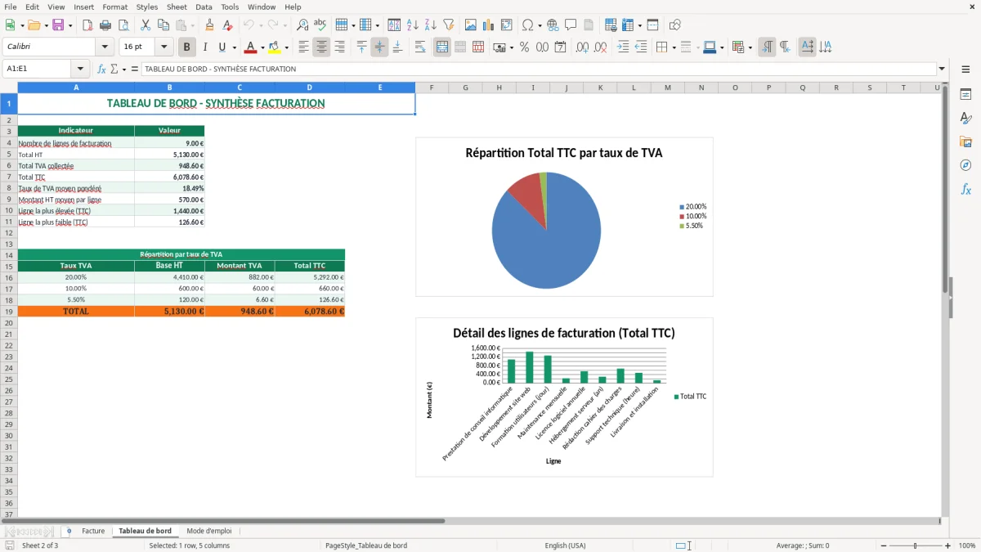Open the Sheet menu
This screenshot has width=981, height=552.
coord(177,7)
